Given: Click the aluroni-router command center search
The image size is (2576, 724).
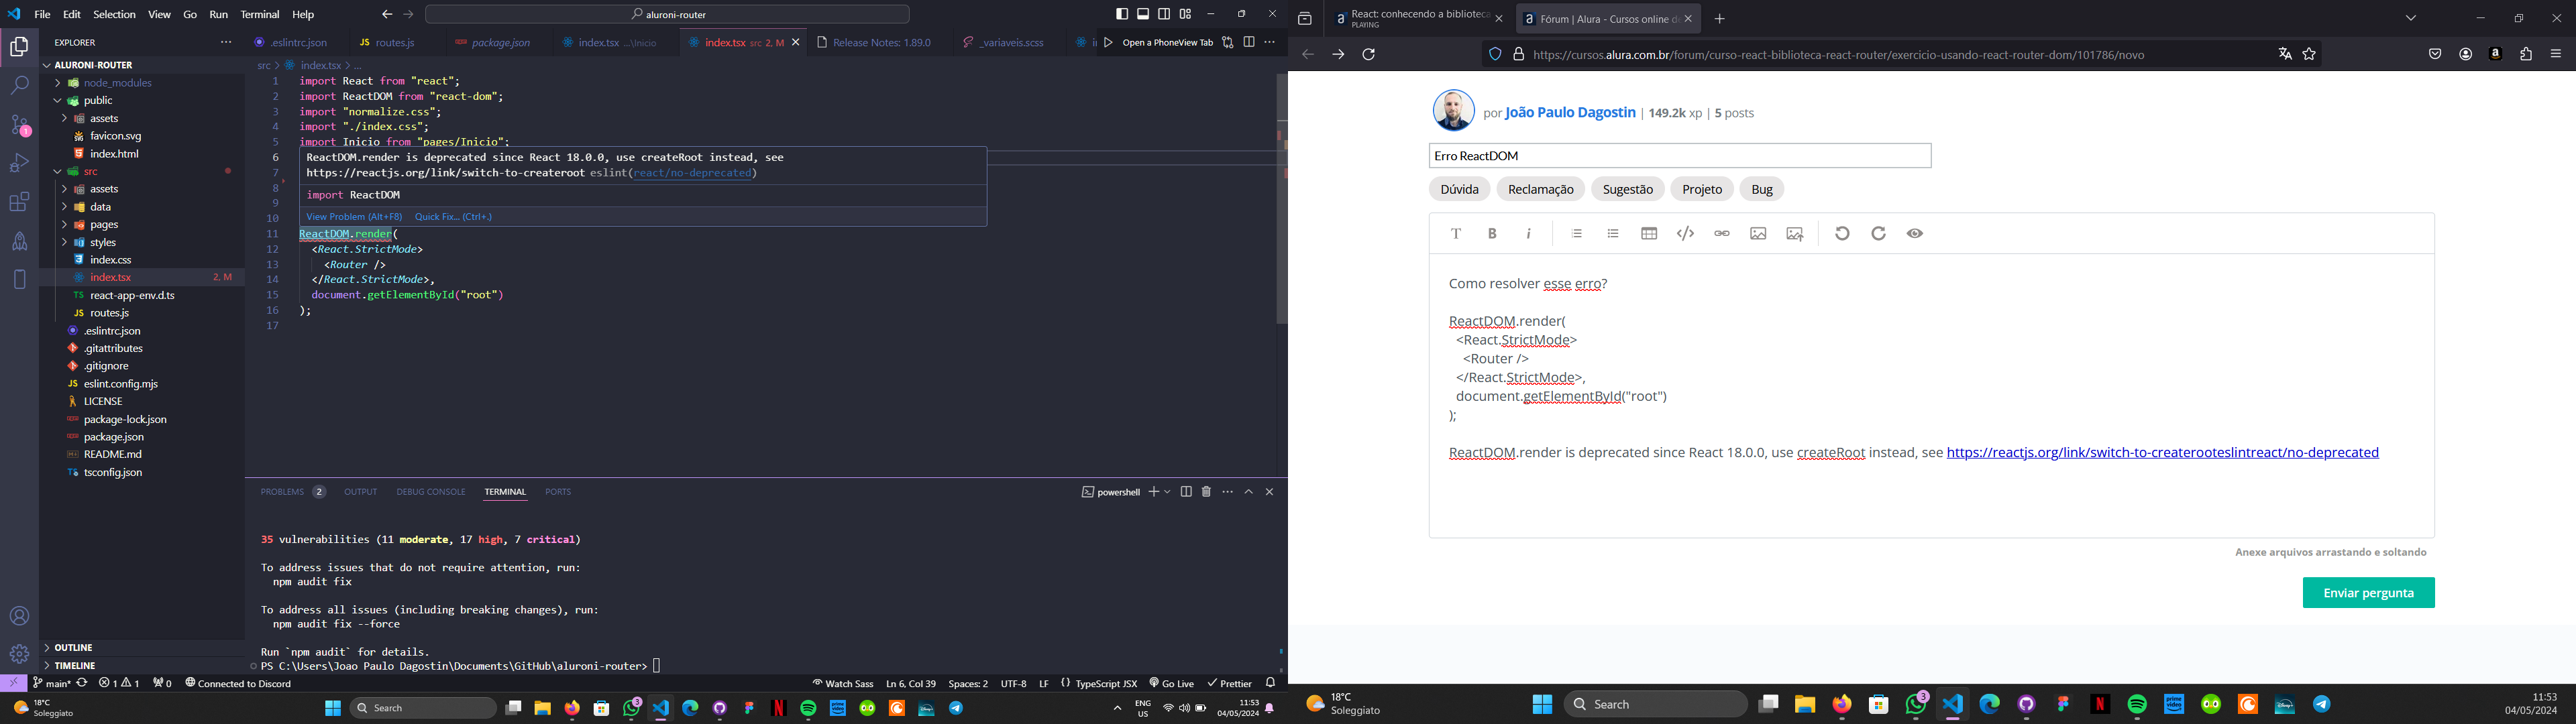Looking at the screenshot, I should pos(668,14).
